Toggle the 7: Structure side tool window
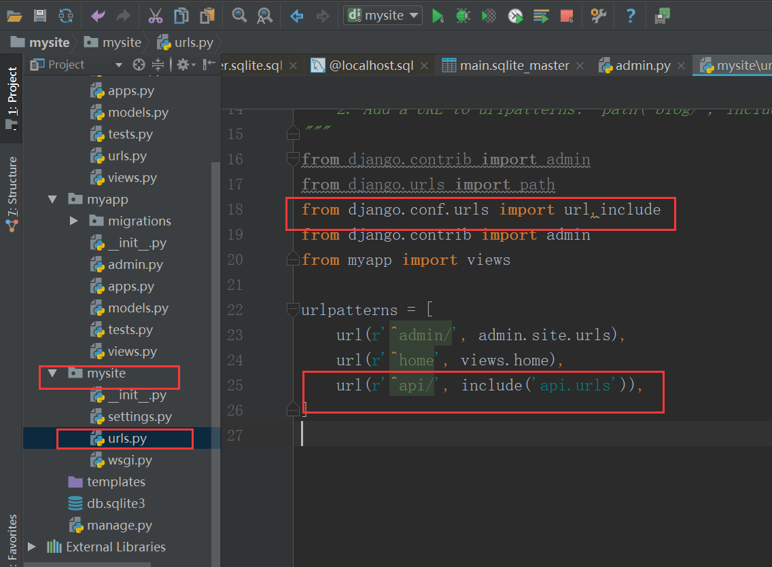This screenshot has height=567, width=772. click(x=12, y=194)
